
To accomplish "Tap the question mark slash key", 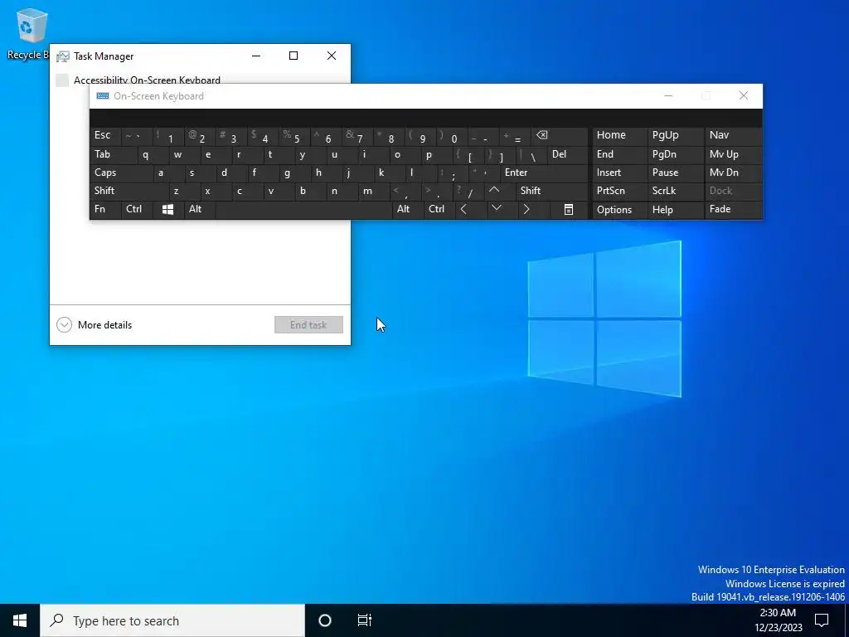I will click(468, 191).
